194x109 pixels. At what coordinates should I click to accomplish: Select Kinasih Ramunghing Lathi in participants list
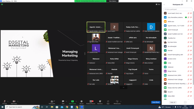(178, 54)
